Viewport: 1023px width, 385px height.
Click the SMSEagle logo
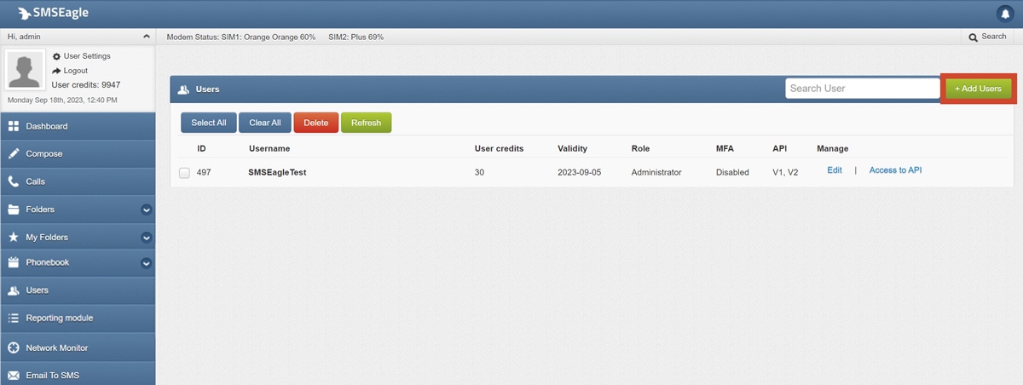pyautogui.click(x=53, y=13)
